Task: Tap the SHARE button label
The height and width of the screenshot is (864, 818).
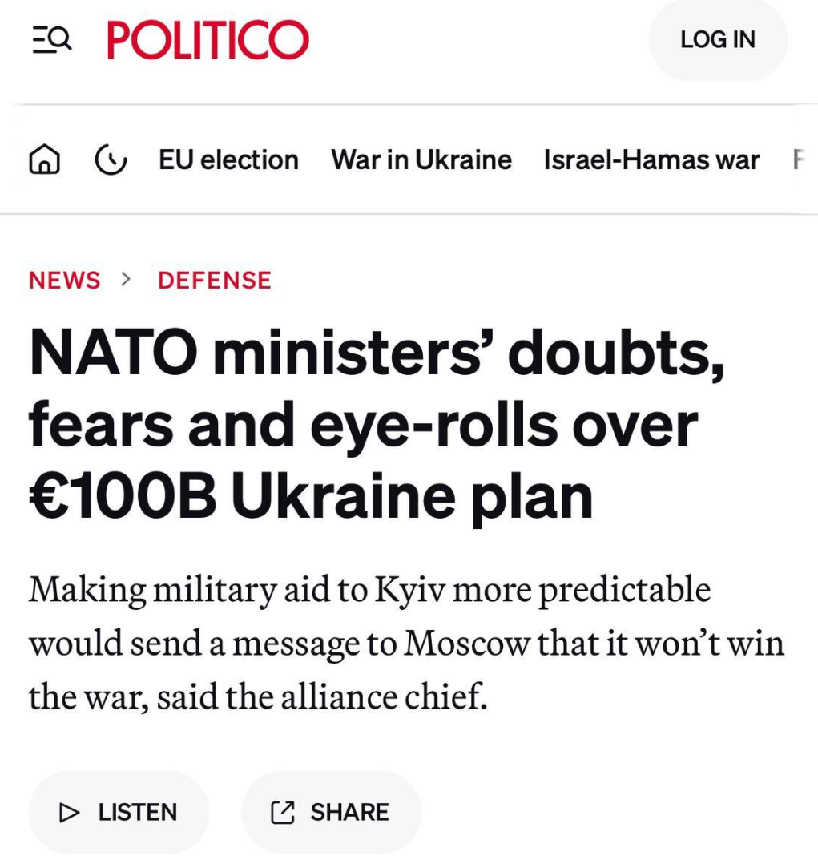Action: tap(349, 813)
